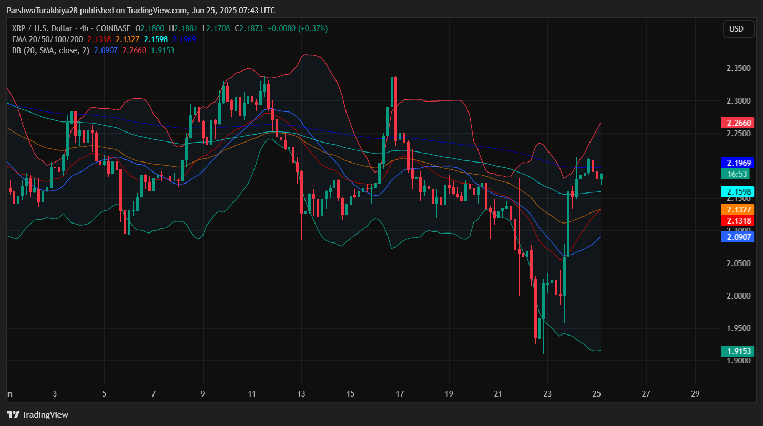Open the USD currency selector
The height and width of the screenshot is (426, 763).
point(736,29)
